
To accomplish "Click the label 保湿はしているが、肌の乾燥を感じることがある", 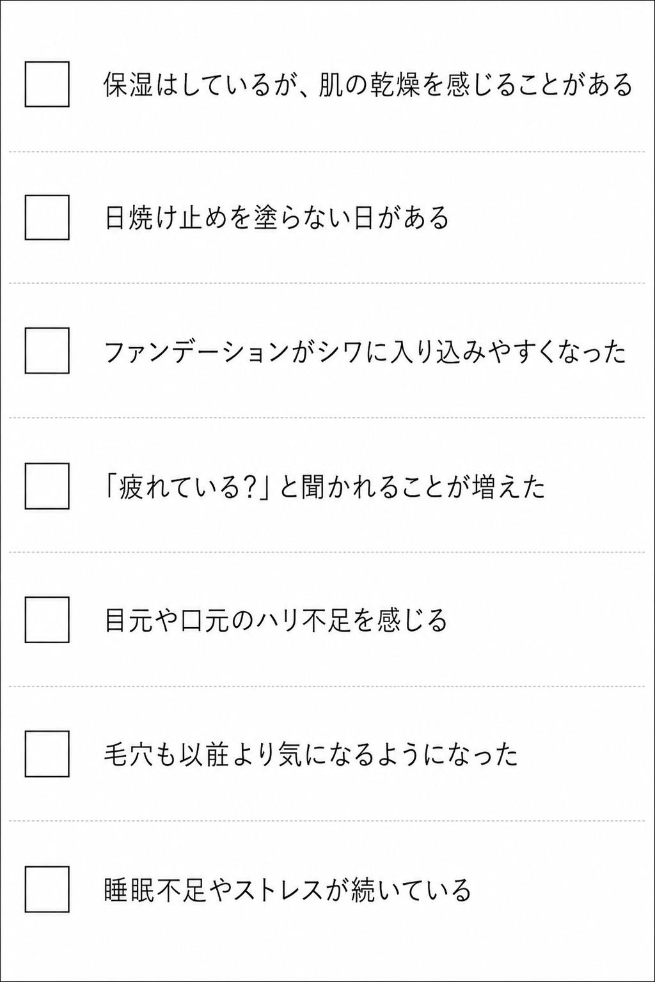I will pyautogui.click(x=368, y=85).
